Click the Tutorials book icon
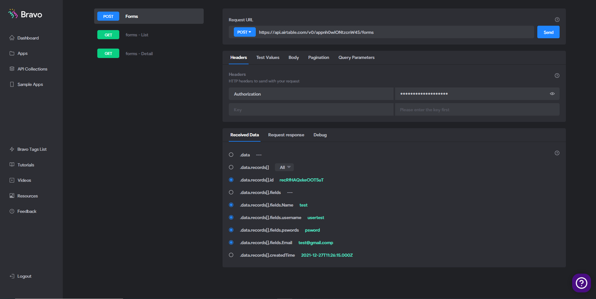The width and height of the screenshot is (596, 299). tap(12, 165)
